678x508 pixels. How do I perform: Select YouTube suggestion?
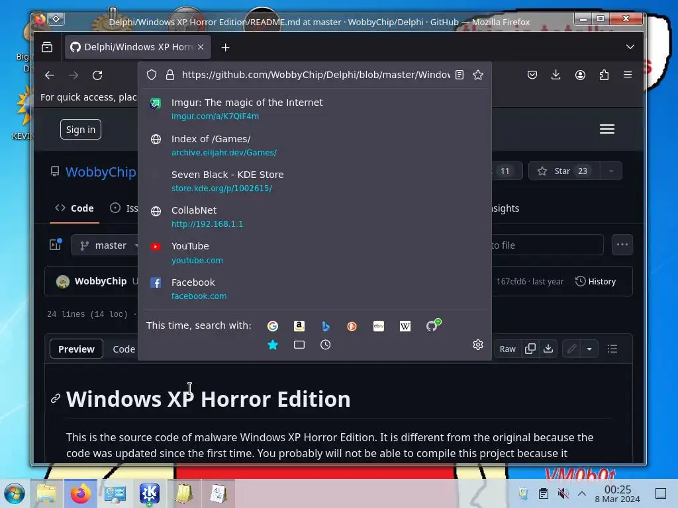pyautogui.click(x=315, y=253)
